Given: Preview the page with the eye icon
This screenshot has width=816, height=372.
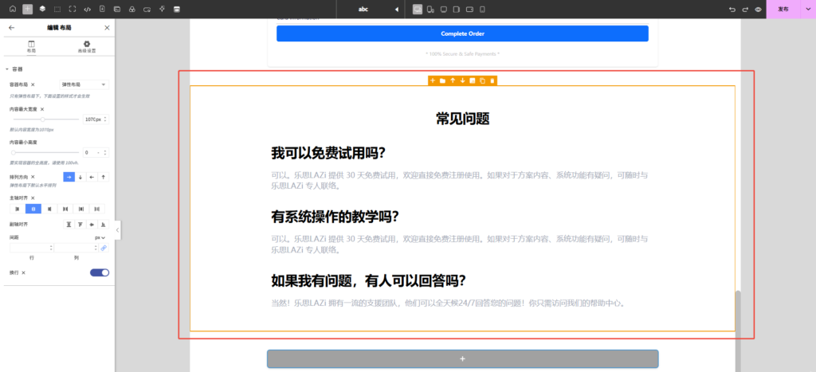Looking at the screenshot, I should point(758,9).
